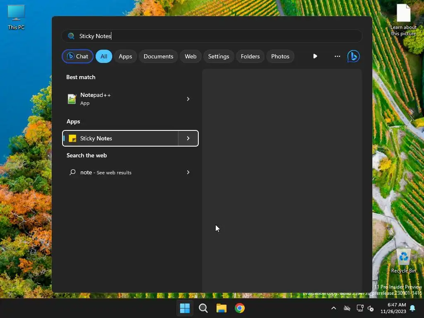Screen dimensions: 424x318
Task: Expand the Notepad++ result arrow
Action: pos(188,99)
